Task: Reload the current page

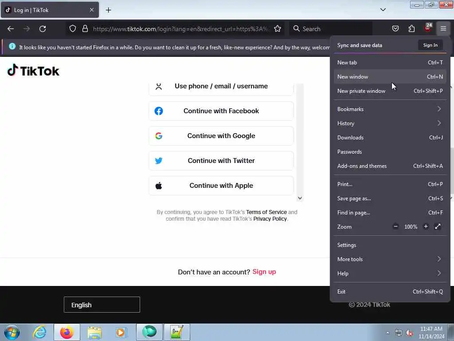Action: pyautogui.click(x=43, y=29)
